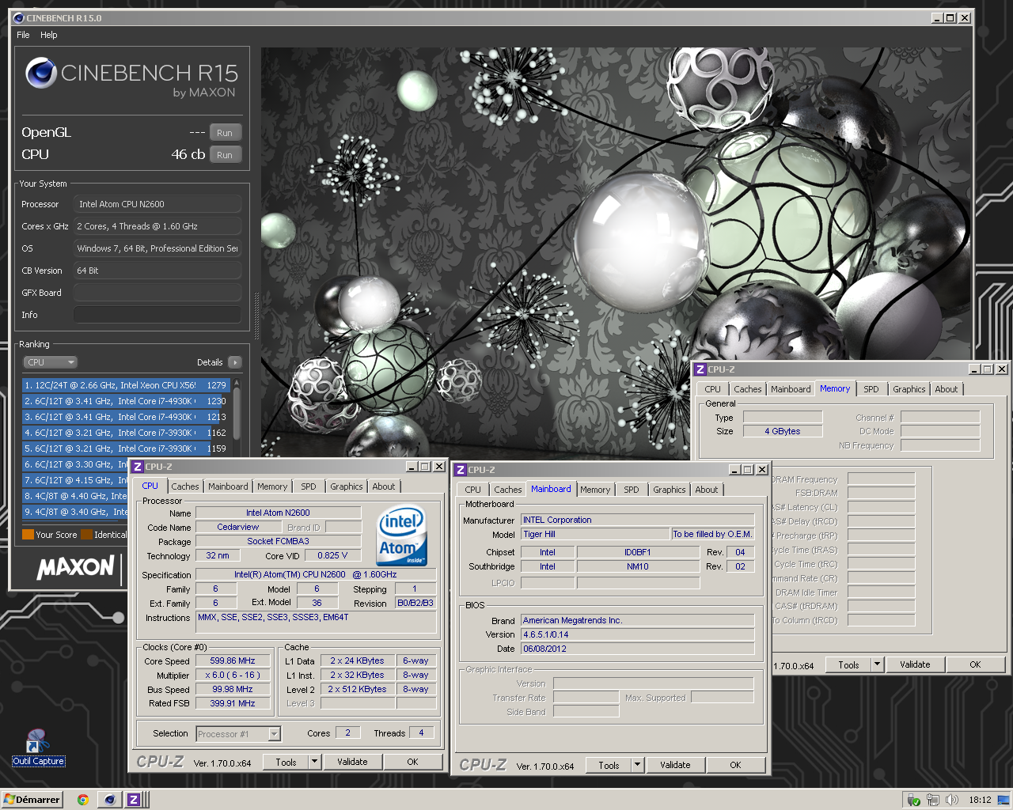Expand Tools dropdown arrow in Mainboard window
Viewport: 1013px width, 810px height.
click(x=637, y=765)
